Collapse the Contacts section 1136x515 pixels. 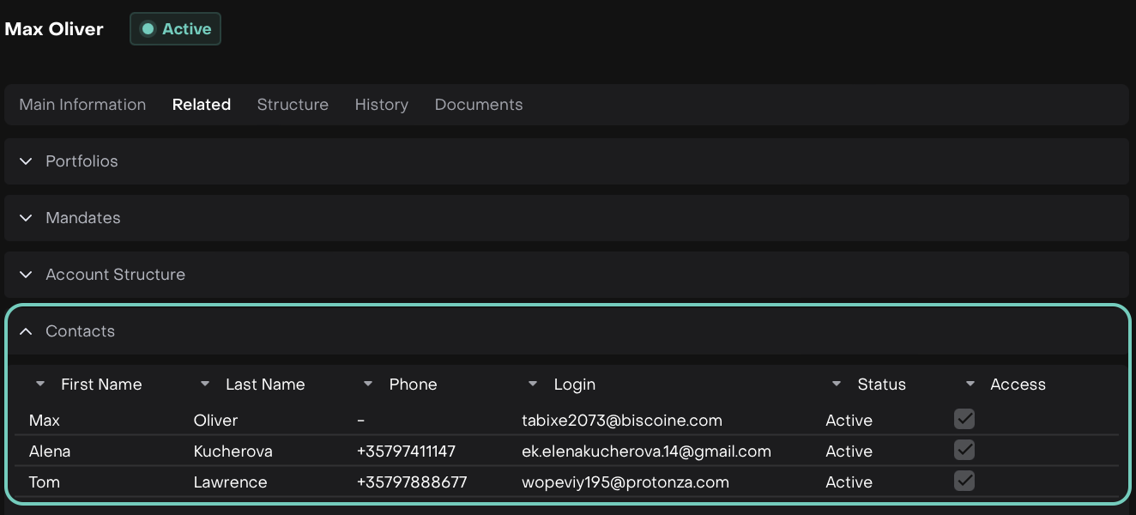pyautogui.click(x=27, y=331)
